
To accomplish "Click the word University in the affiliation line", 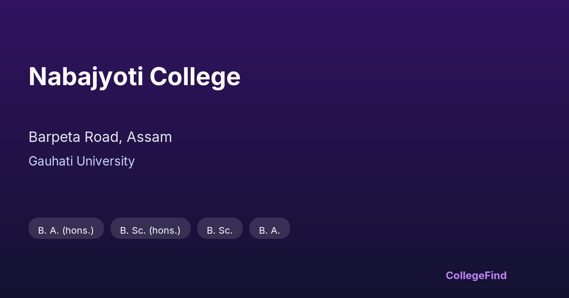I will (x=105, y=161).
